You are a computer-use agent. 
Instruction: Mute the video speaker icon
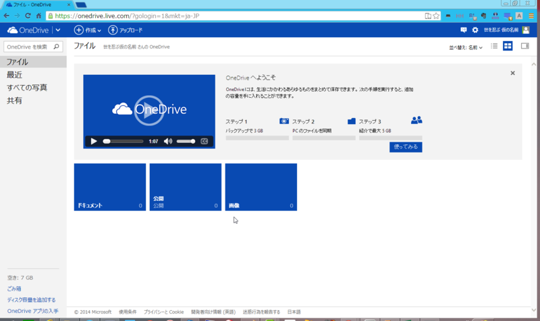click(168, 141)
